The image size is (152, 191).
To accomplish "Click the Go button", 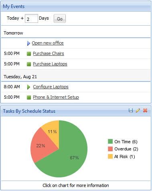I will point(60,18).
